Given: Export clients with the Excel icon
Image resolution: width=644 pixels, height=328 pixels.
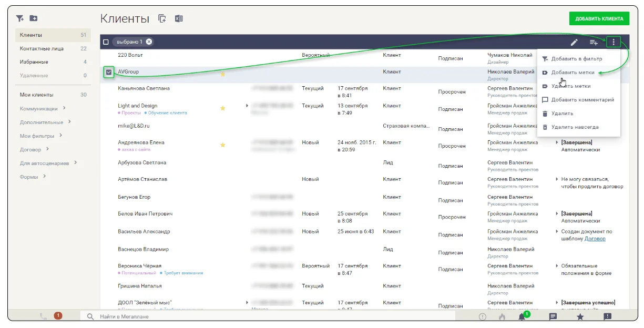Looking at the screenshot, I should click(179, 19).
